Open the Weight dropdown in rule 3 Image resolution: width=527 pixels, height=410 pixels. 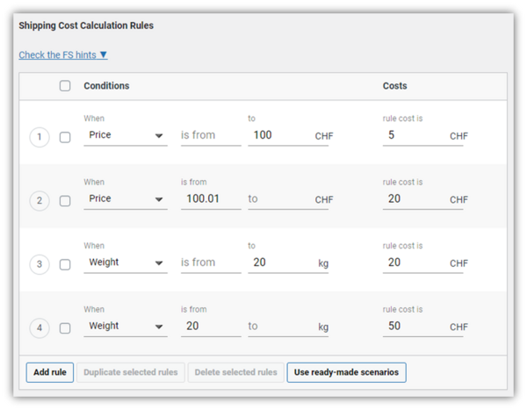125,263
